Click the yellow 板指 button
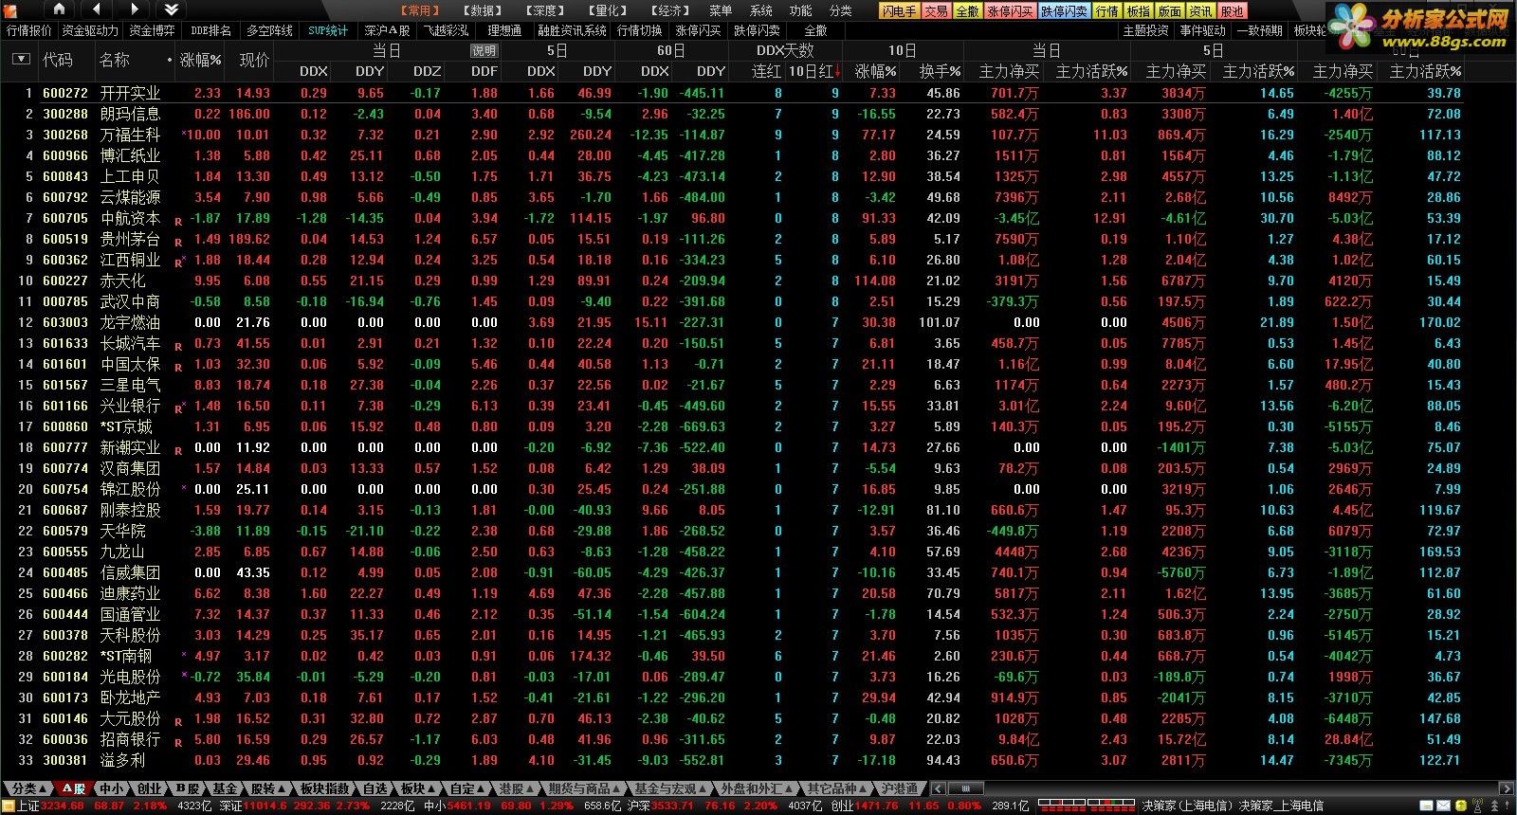The image size is (1517, 815). pos(1138,11)
